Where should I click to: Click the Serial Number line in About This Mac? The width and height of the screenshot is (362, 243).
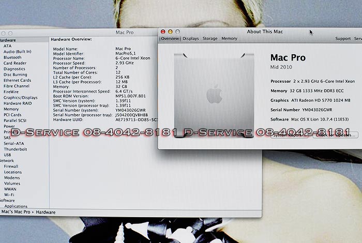click(x=301, y=110)
